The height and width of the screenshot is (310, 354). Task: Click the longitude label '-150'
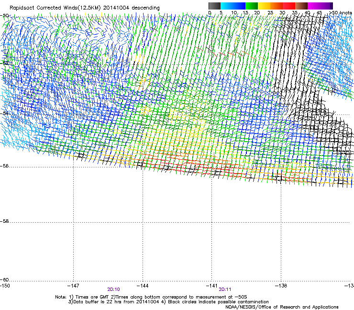coord(5,286)
